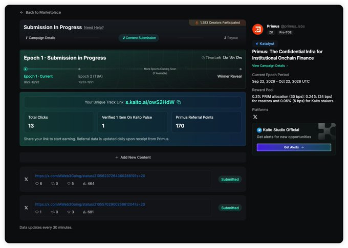Click the Epoch 2 (TBA) timeline dot
The image size is (348, 248).
(79, 69)
